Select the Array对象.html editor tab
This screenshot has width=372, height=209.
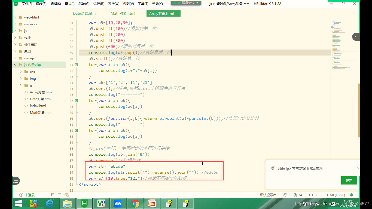pyautogui.click(x=163, y=13)
